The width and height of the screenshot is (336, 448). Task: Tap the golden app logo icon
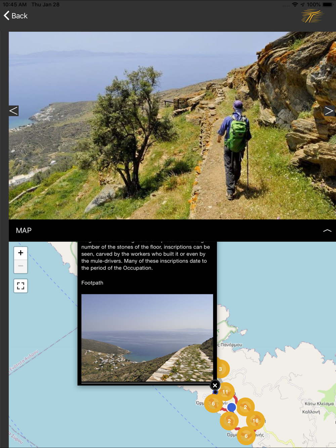point(312,16)
